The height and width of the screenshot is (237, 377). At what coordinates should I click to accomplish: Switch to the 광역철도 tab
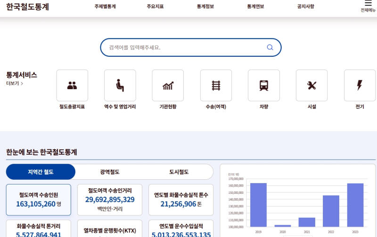pos(110,172)
